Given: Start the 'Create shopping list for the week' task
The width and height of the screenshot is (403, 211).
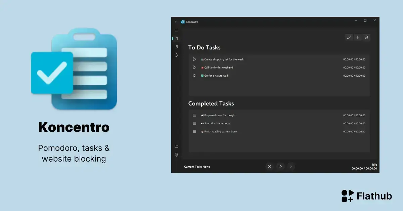Looking at the screenshot, I should point(194,59).
